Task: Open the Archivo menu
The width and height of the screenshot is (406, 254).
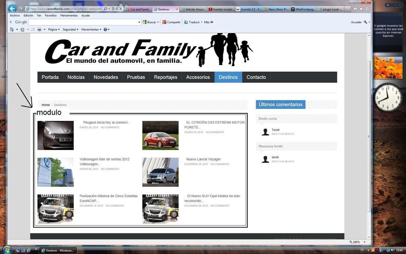Action: click(x=15, y=16)
